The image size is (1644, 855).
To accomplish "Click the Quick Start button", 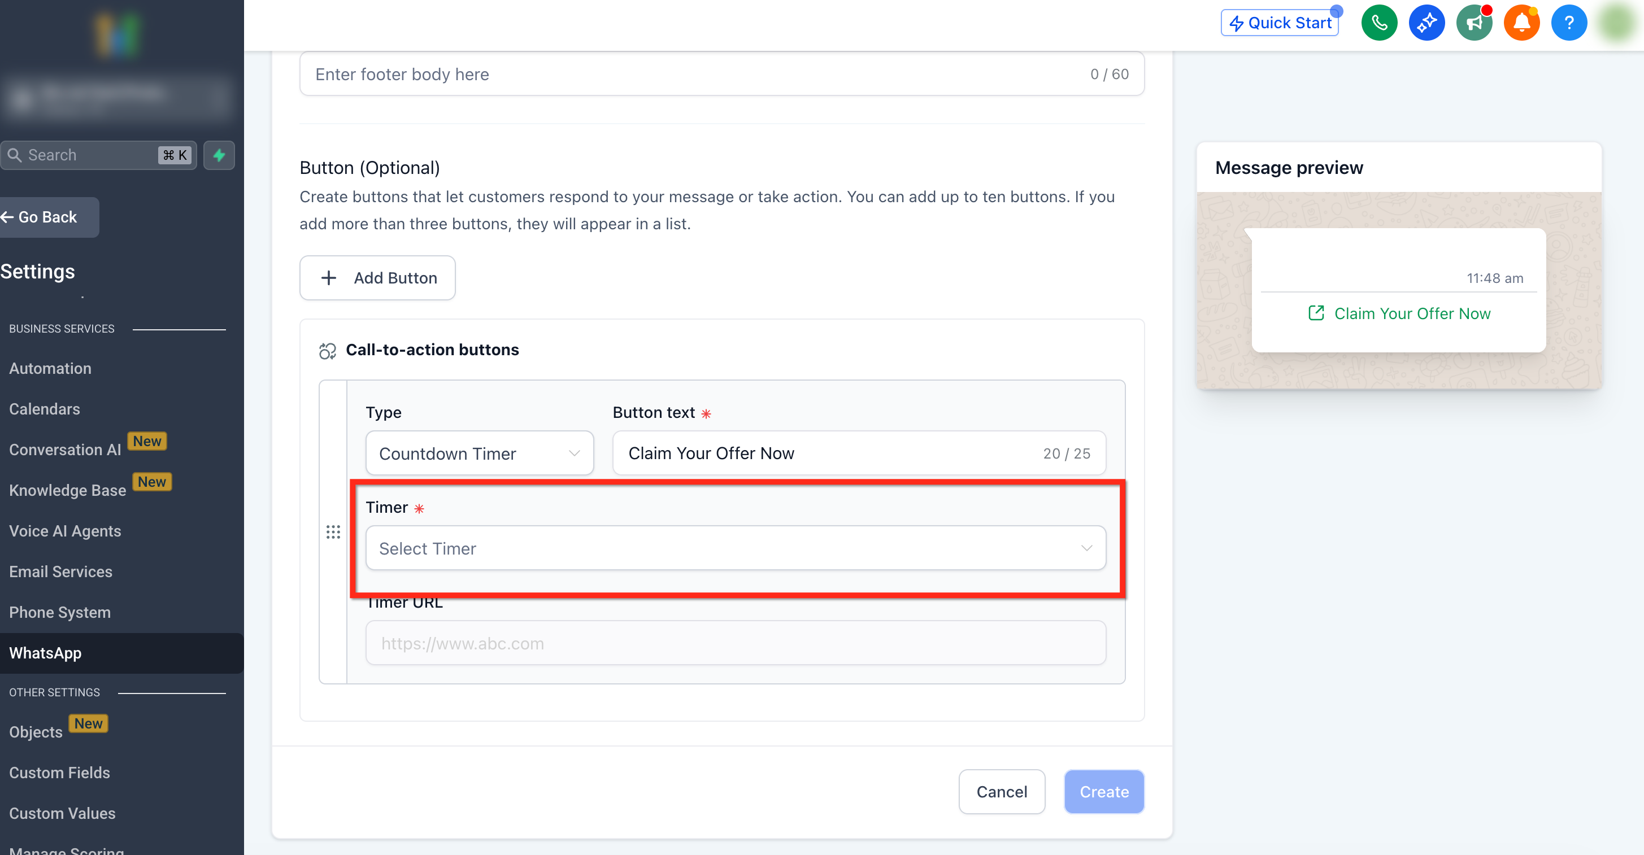I will coord(1280,23).
